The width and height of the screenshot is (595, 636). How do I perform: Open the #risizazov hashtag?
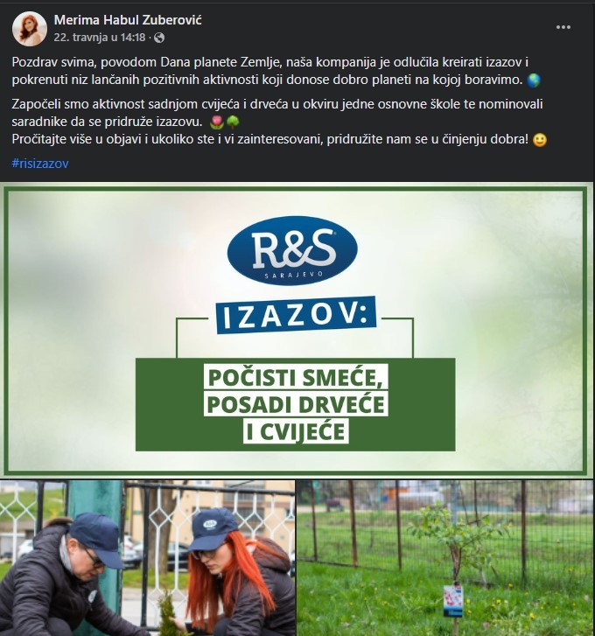[40, 164]
